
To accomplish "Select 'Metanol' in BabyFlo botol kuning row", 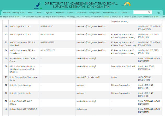I will (x=80, y=85).
